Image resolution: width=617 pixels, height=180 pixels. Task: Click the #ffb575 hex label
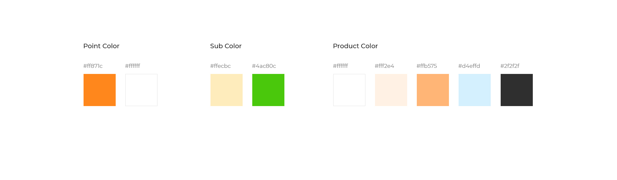[427, 66]
